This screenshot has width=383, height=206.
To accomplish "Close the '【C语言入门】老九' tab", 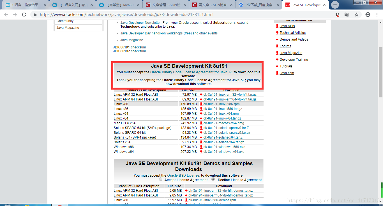I will [x=92, y=5].
